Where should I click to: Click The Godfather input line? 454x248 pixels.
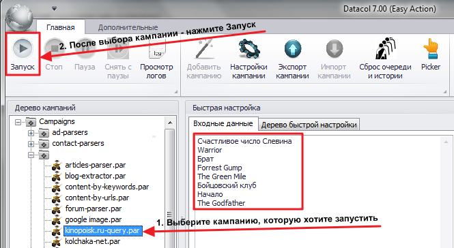pos(221,203)
